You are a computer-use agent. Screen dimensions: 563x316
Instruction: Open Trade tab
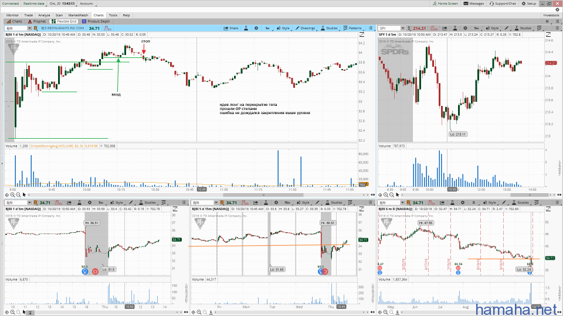click(28, 15)
